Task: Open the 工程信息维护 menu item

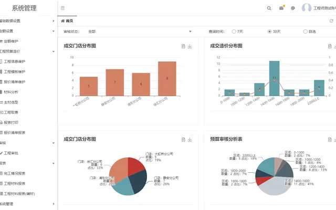Action: point(15,61)
